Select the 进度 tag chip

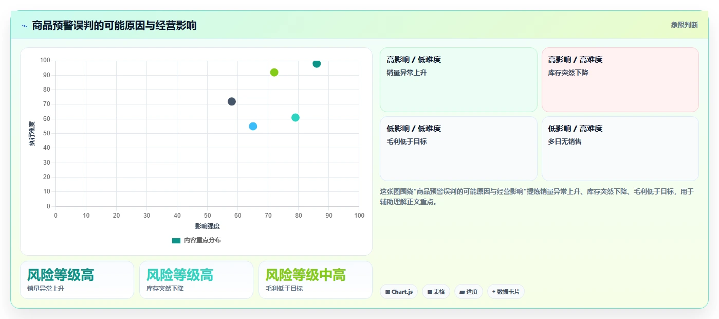point(469,292)
